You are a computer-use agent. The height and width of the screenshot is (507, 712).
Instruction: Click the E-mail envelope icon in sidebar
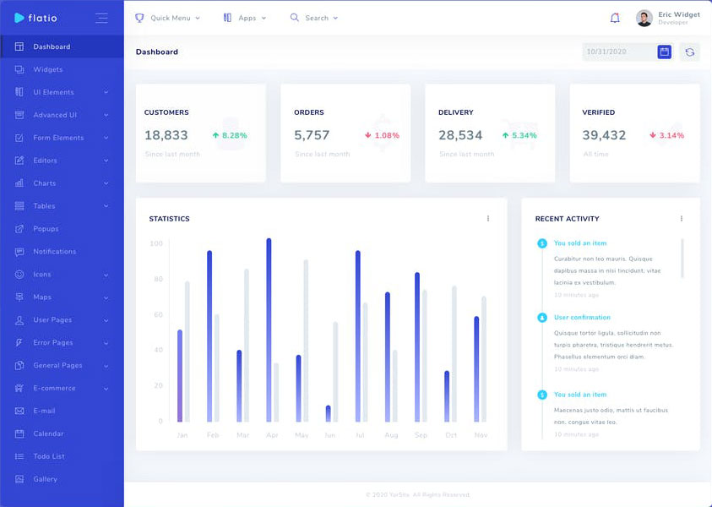click(19, 411)
